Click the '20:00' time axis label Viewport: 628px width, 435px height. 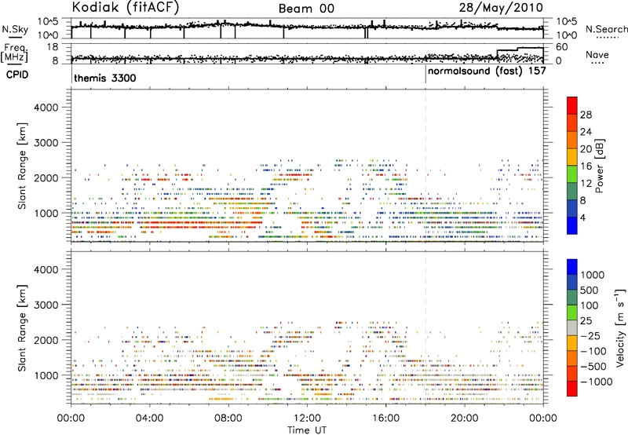[465, 419]
